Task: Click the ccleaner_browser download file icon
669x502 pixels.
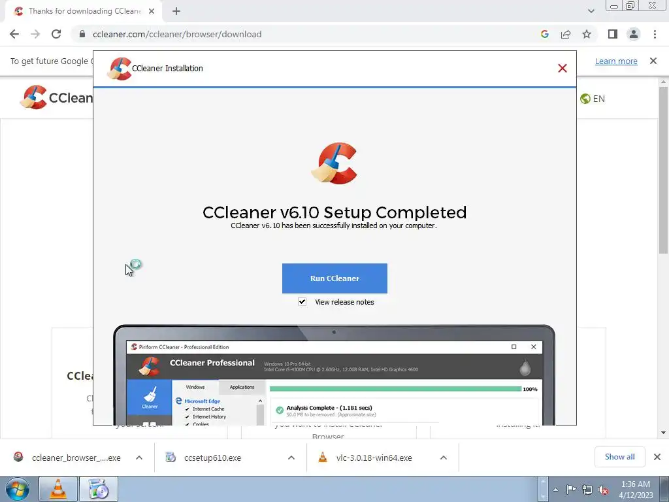Action: click(18, 457)
